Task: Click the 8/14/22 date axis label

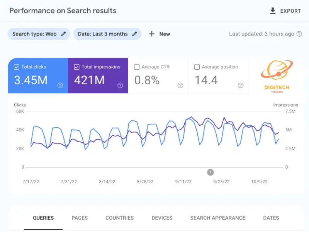Action: coord(107,182)
